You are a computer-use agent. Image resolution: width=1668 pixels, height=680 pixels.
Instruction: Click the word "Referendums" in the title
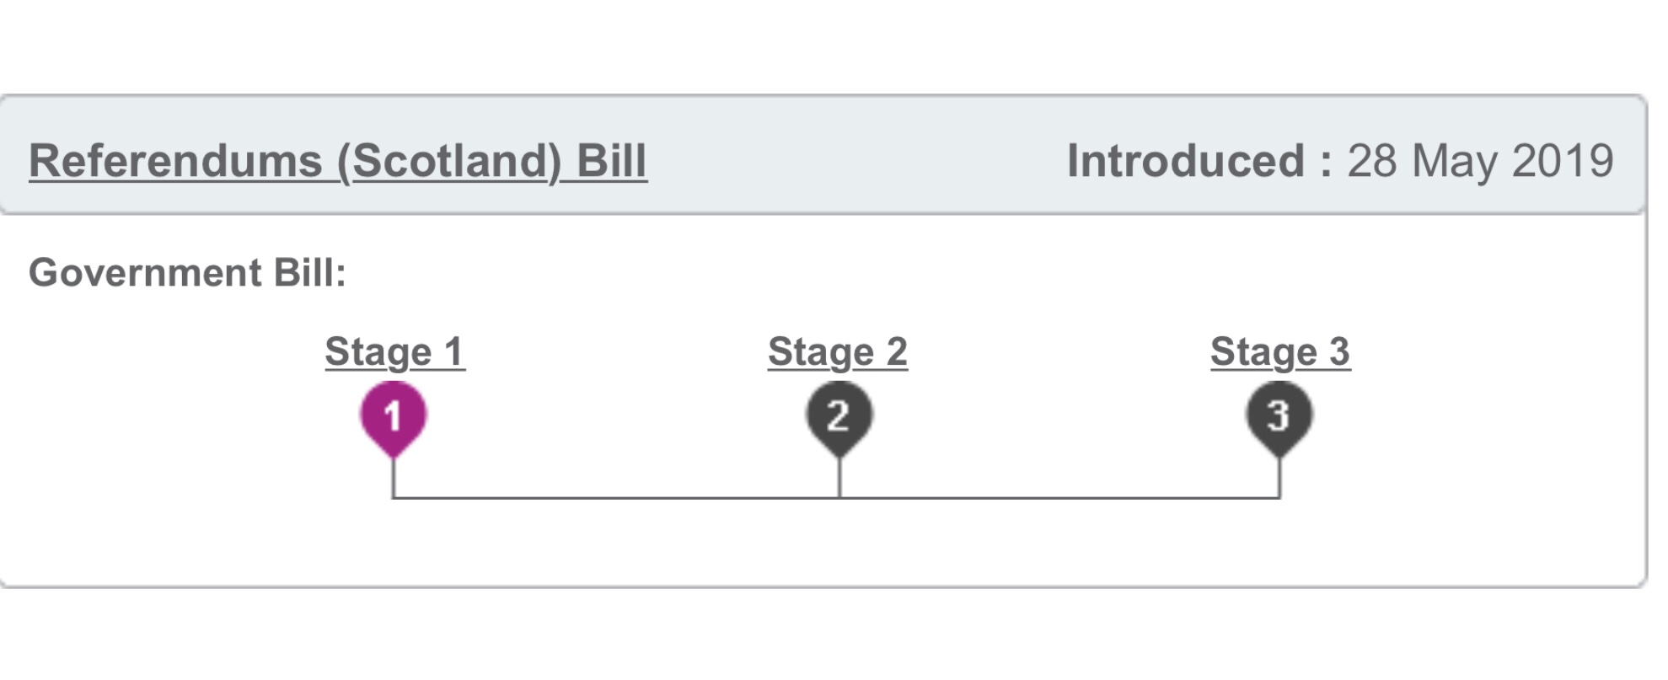(175, 161)
